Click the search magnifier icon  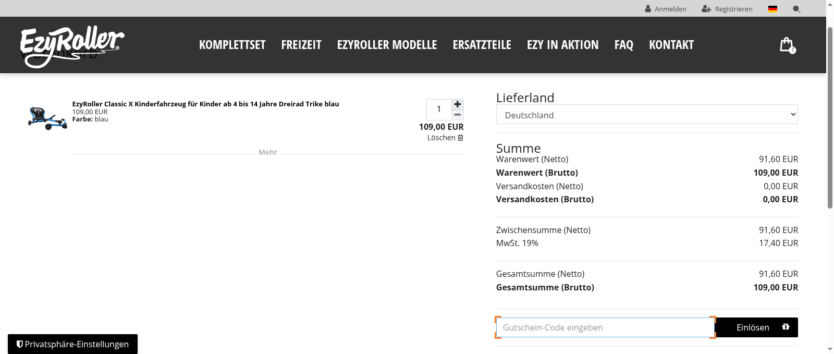pos(796,9)
